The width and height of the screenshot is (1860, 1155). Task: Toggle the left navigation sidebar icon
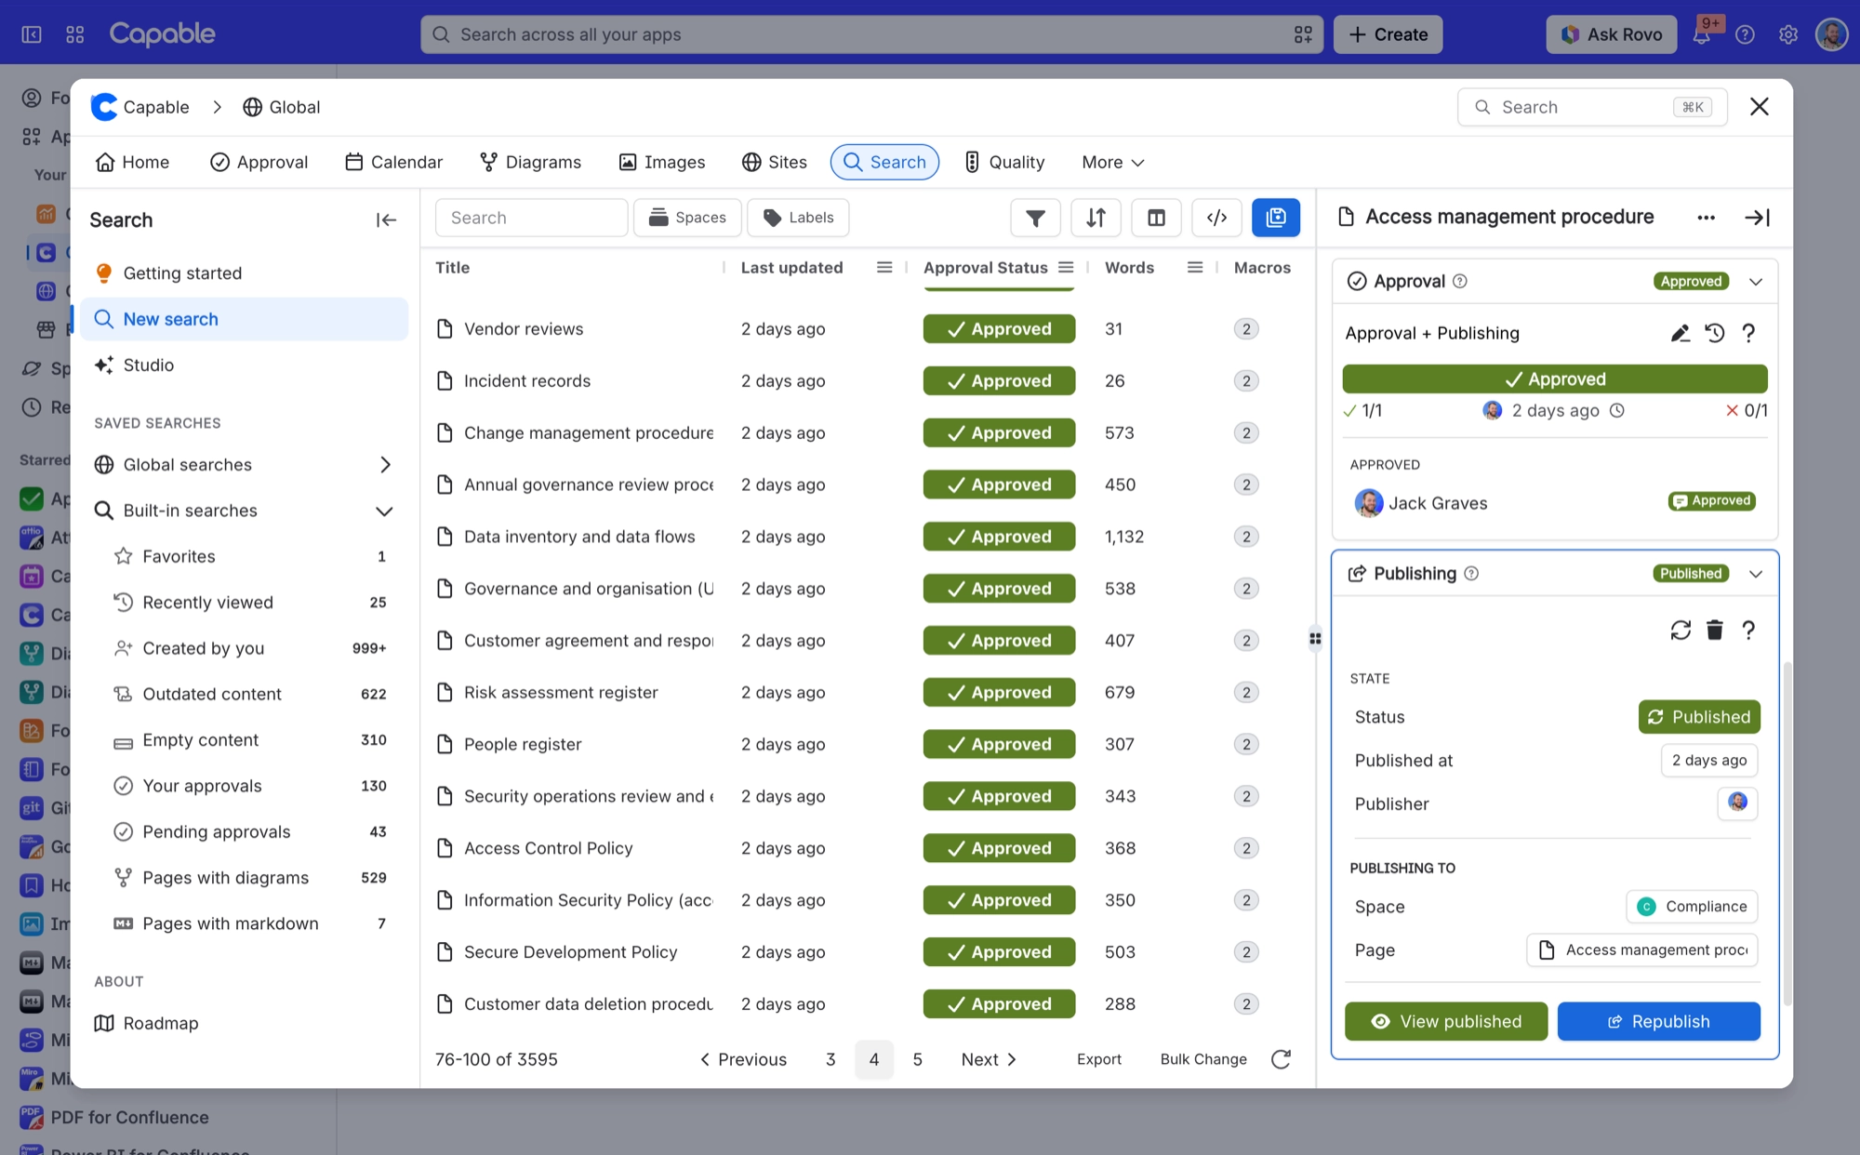click(x=32, y=34)
